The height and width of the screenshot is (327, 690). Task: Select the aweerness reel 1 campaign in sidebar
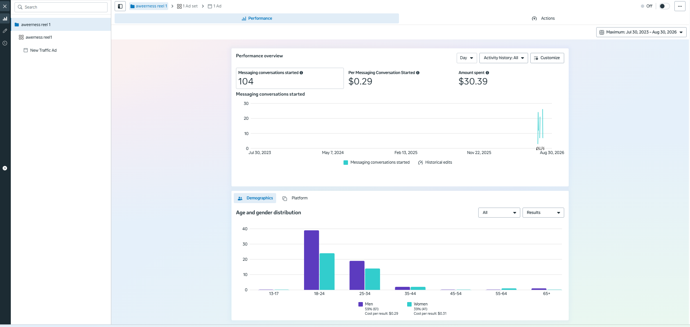pos(61,25)
